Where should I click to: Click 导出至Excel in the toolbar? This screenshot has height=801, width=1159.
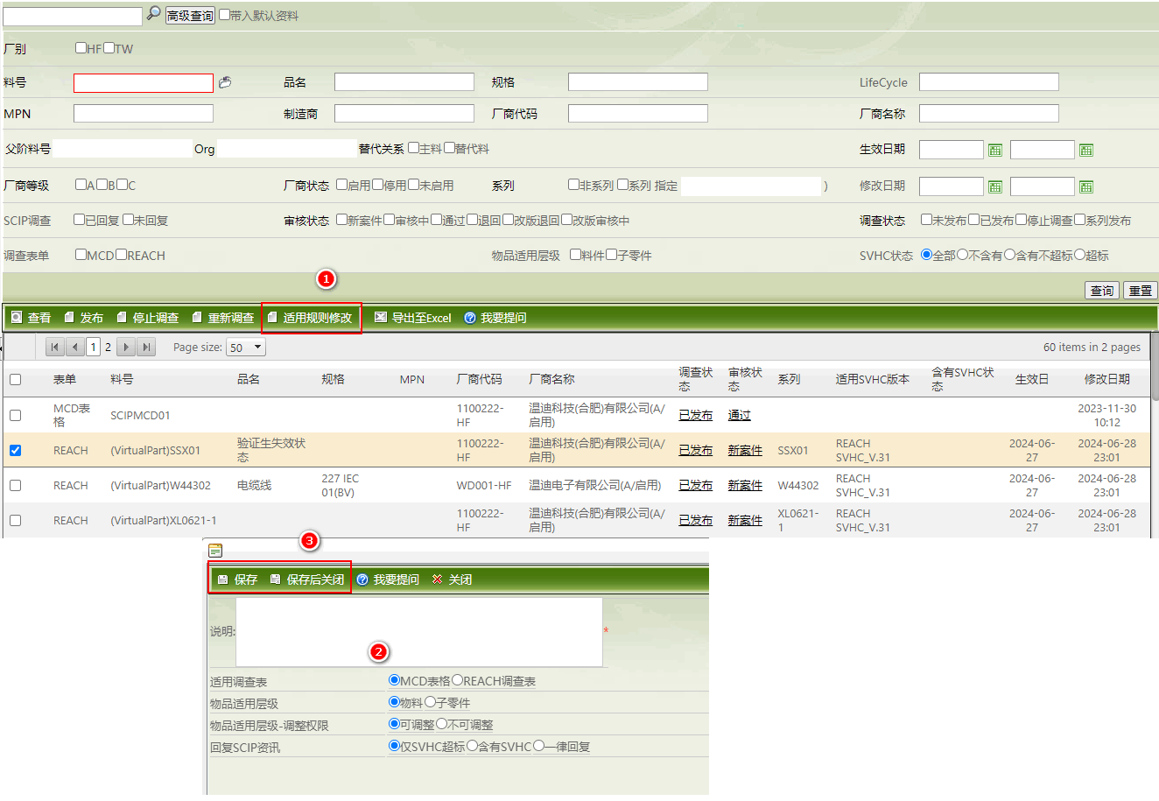point(413,318)
